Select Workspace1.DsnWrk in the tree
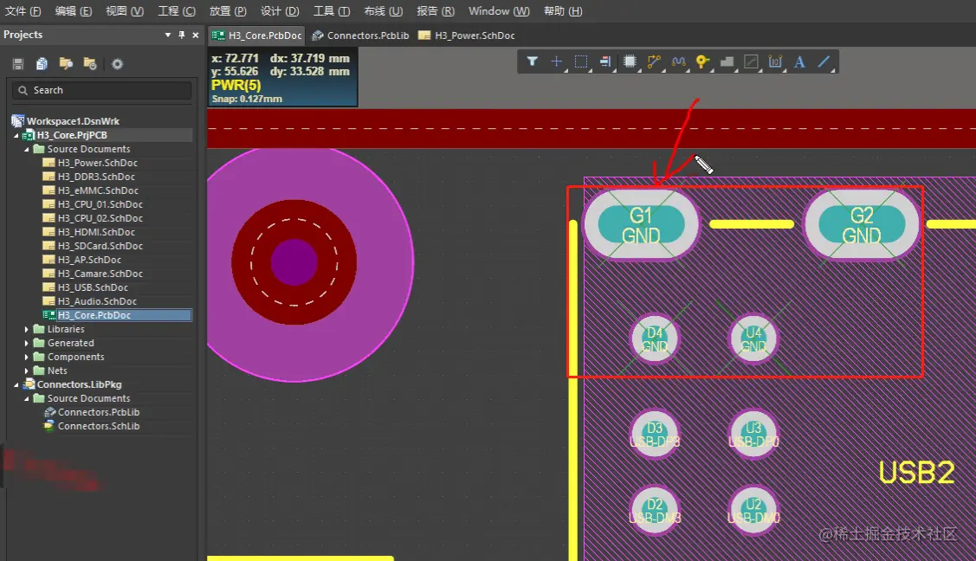Screen dimensions: 976x561 pos(73,121)
